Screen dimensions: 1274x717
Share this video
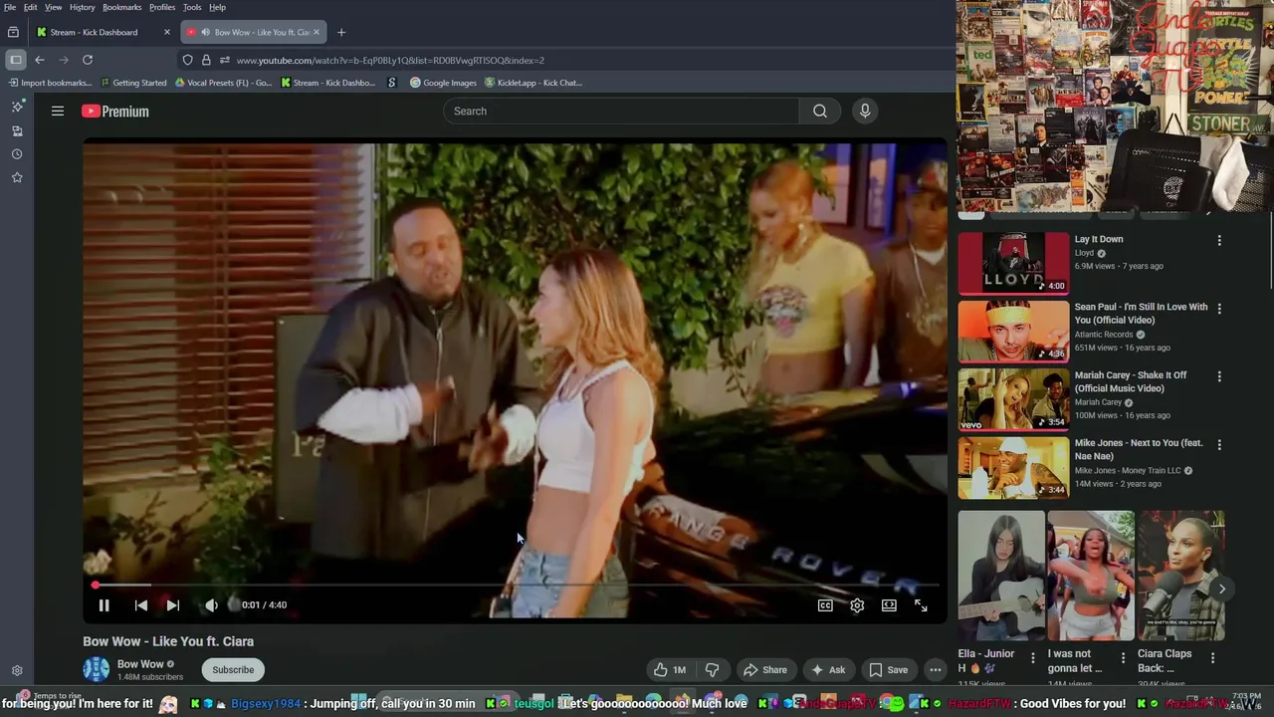765,670
